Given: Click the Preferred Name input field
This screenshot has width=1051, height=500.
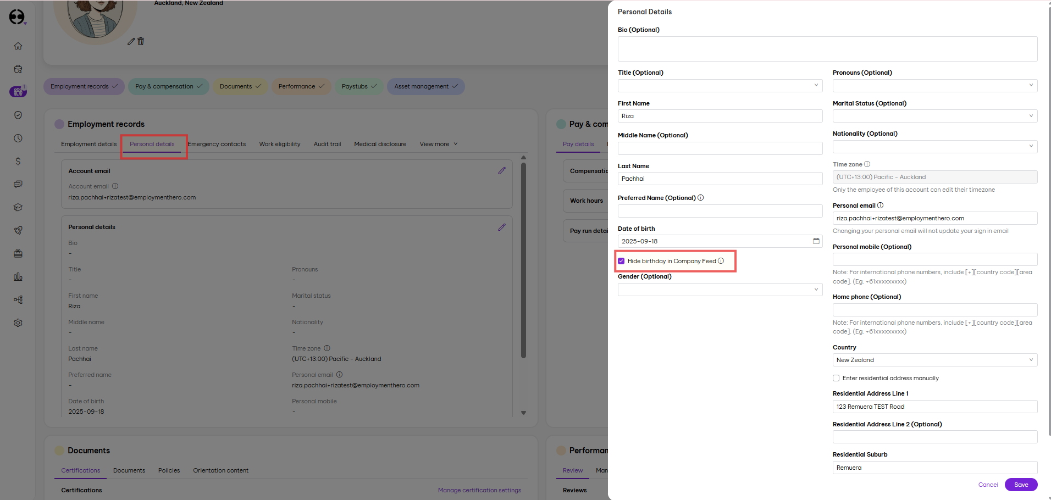Looking at the screenshot, I should tap(720, 211).
